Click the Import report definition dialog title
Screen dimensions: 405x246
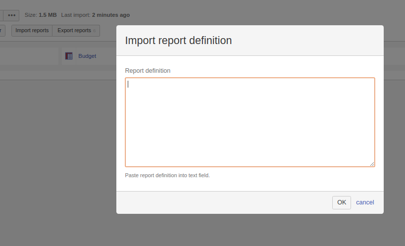pyautogui.click(x=178, y=41)
